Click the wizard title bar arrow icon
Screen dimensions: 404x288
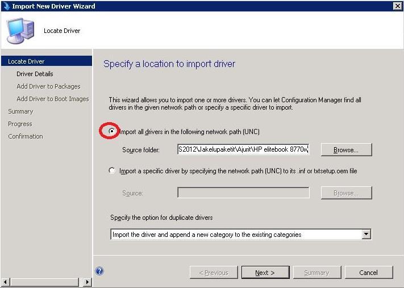pos(6,6)
